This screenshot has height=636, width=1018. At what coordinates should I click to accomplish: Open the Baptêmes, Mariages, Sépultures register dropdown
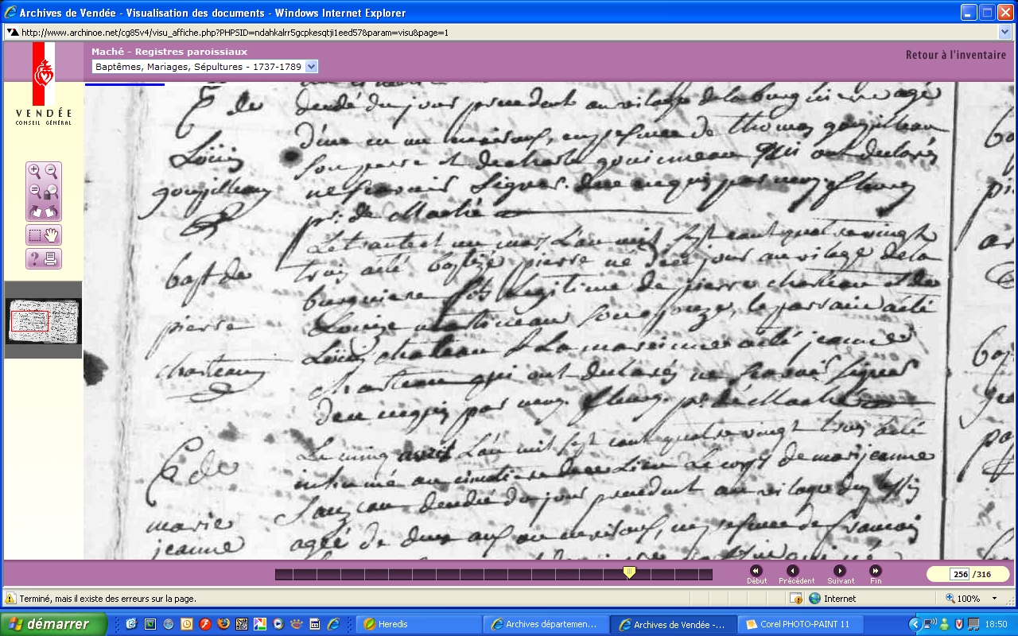pyautogui.click(x=311, y=67)
